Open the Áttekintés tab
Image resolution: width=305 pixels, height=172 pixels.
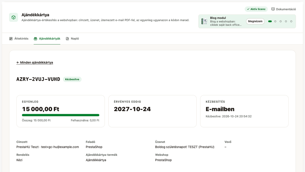pos(19,39)
